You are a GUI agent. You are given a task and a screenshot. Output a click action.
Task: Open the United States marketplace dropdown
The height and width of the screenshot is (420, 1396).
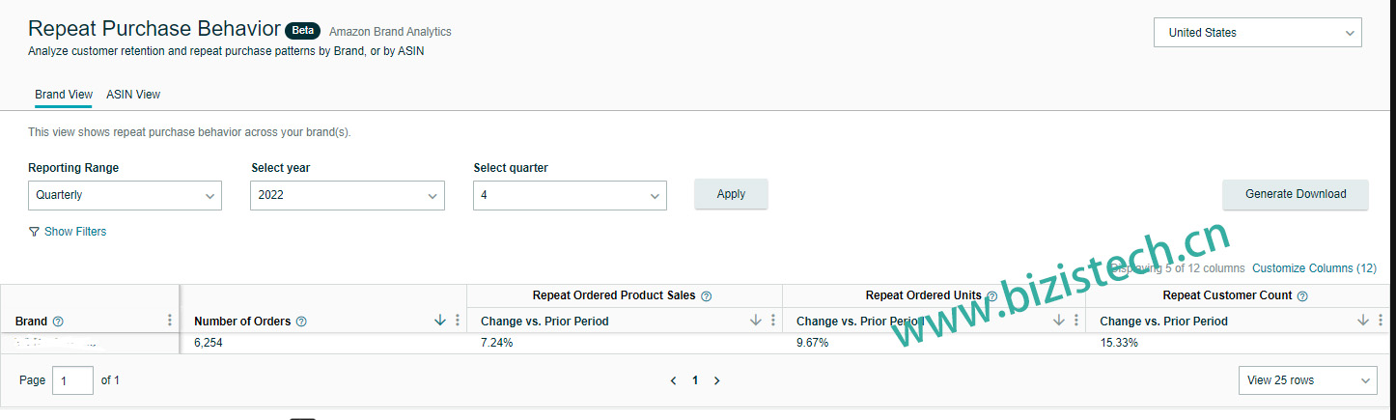pos(1257,32)
